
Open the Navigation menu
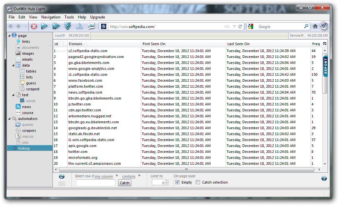click(51, 17)
